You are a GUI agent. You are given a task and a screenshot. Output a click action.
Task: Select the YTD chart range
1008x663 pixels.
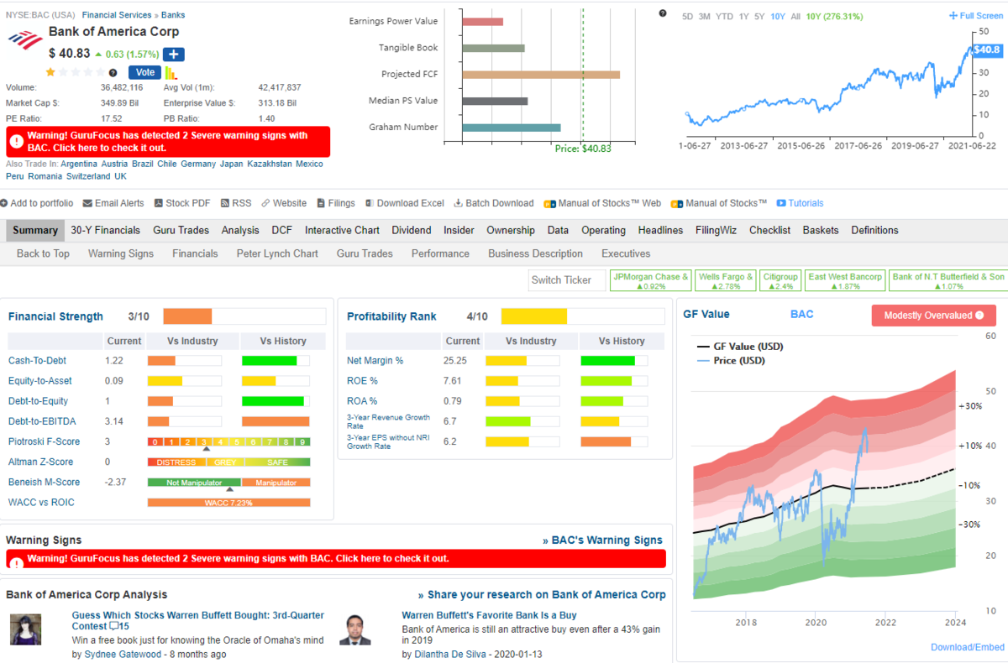(724, 16)
